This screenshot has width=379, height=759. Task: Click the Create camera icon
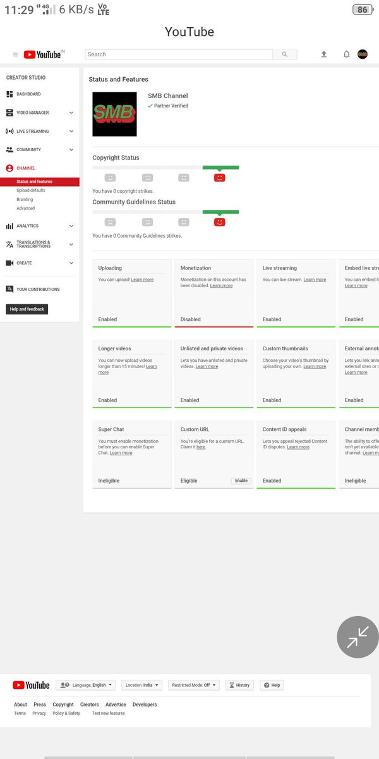pyautogui.click(x=9, y=263)
